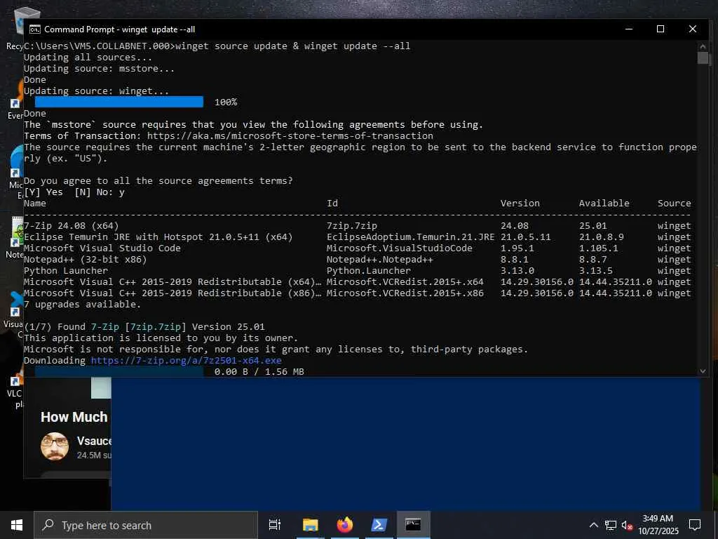Show hidden system tray icons
The height and width of the screenshot is (539, 718).
[593, 525]
